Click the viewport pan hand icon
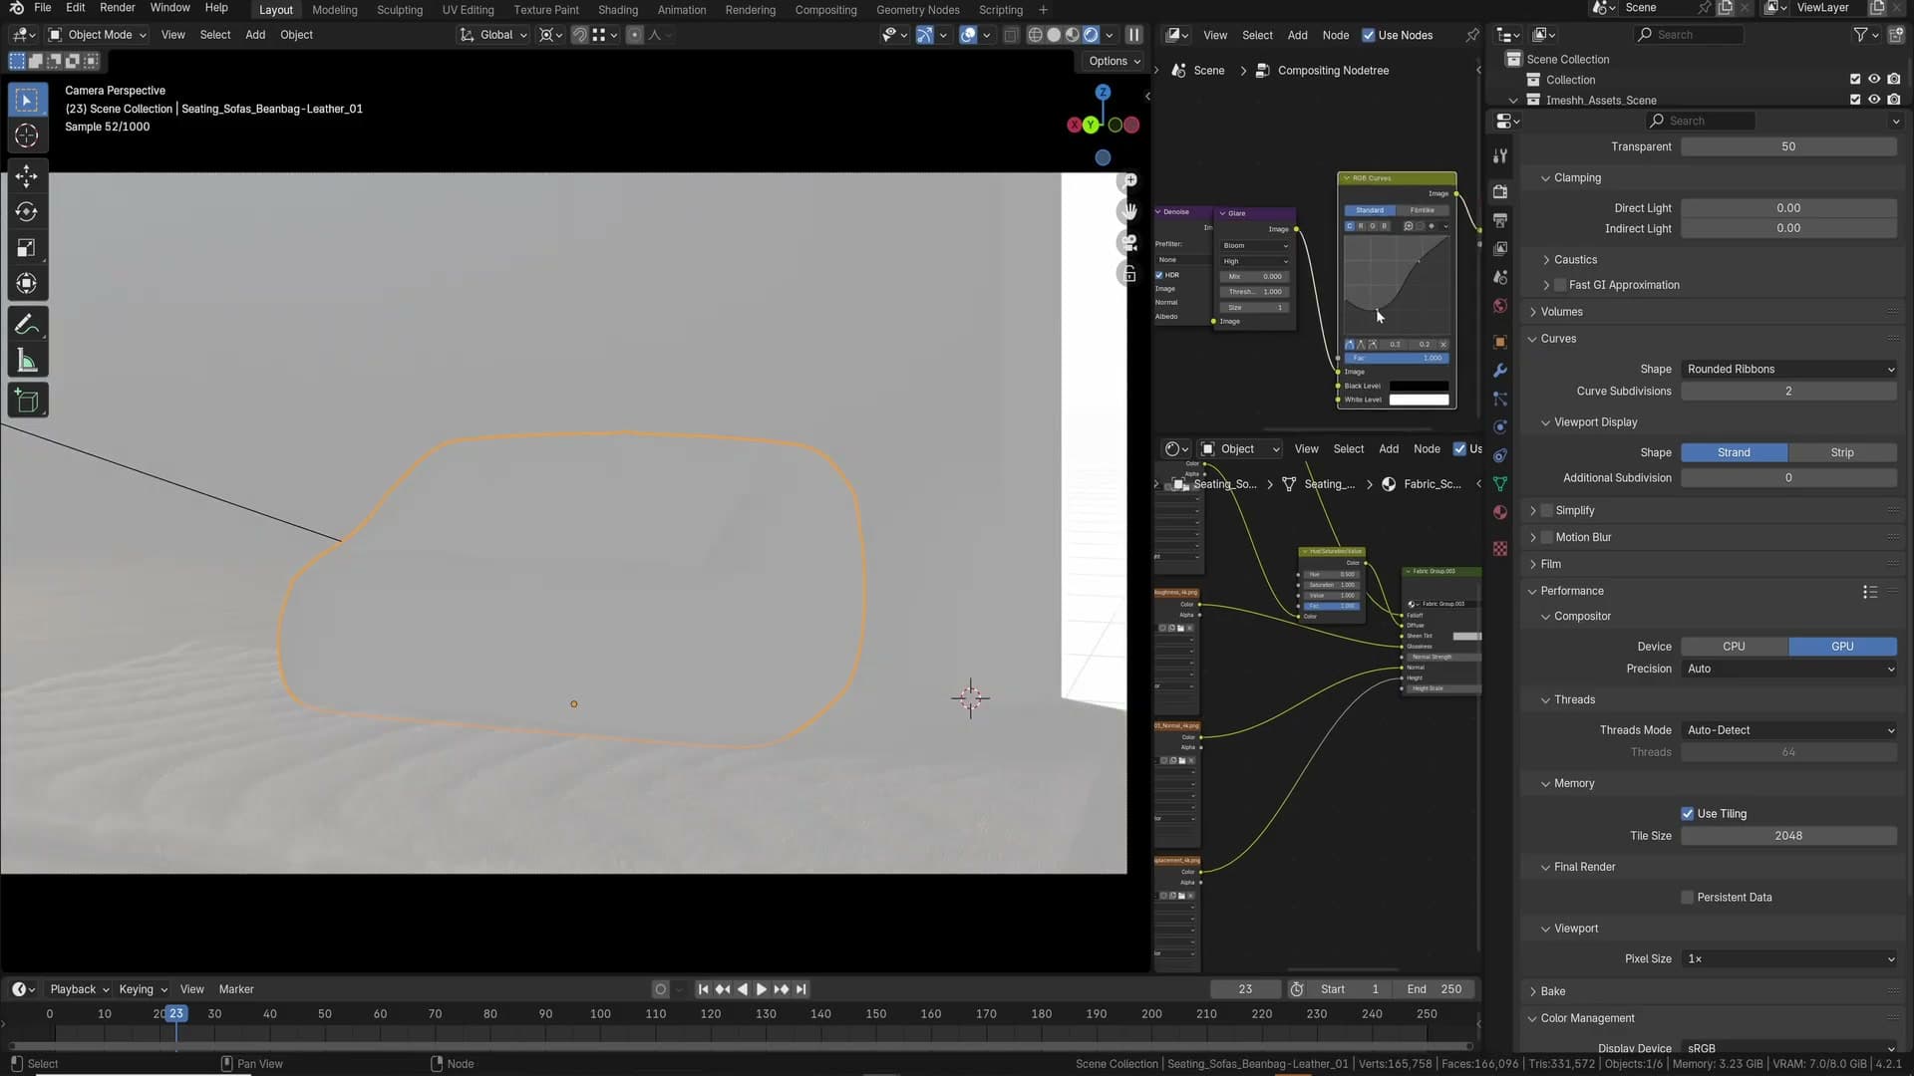 click(x=1129, y=211)
